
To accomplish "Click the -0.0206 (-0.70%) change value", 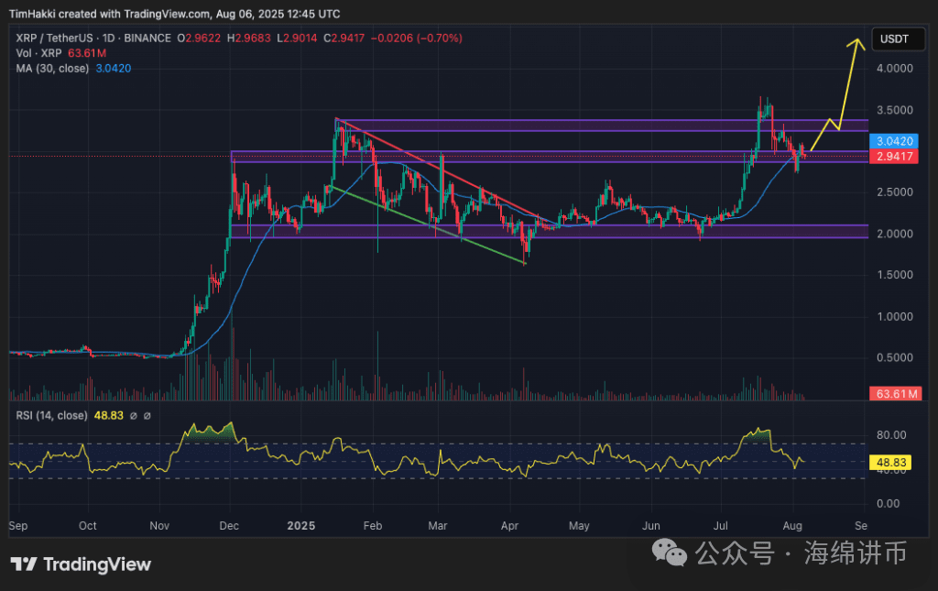I will 417,38.
